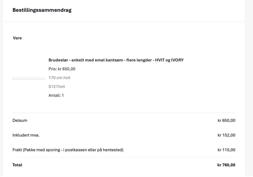
Task: Click the Frakt shipping method label
Action: [x=68, y=150]
